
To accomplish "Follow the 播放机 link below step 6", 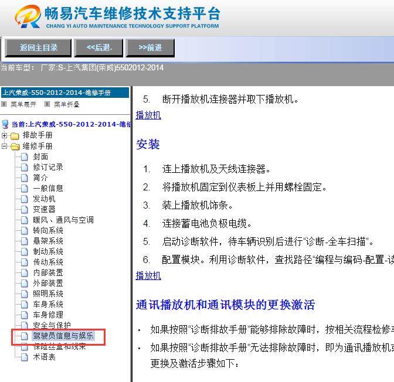I will (x=148, y=276).
